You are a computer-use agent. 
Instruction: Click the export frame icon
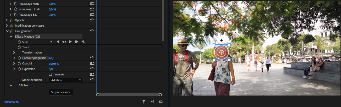click(x=161, y=102)
